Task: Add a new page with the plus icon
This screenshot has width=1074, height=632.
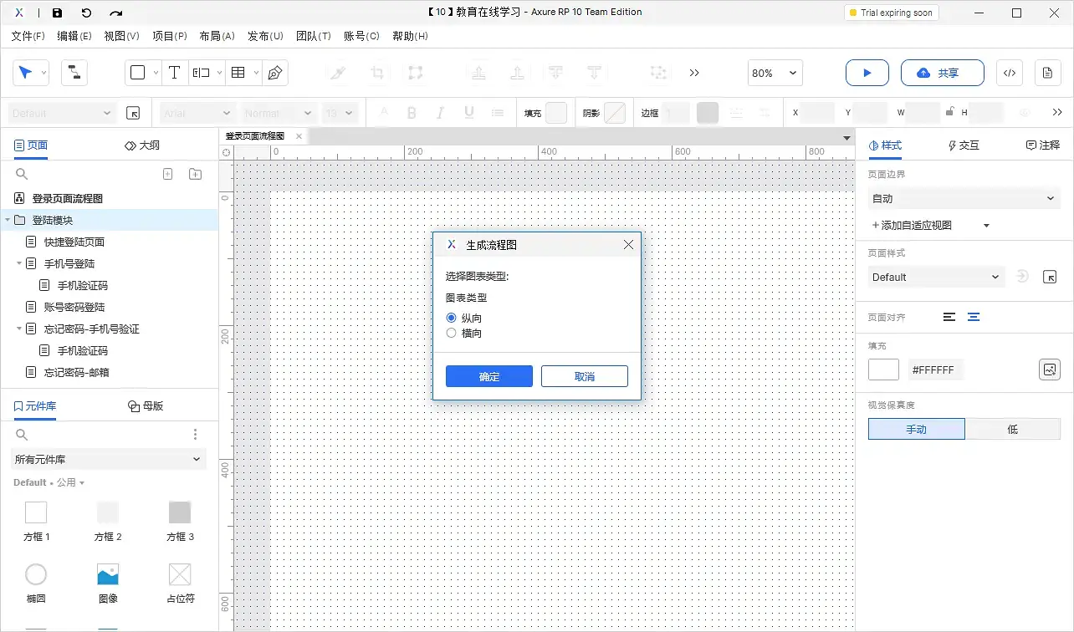Action: [167, 173]
